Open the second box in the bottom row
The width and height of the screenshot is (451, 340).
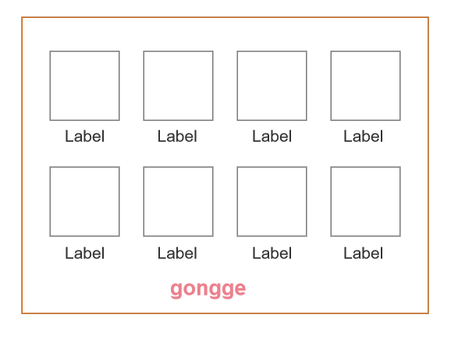(179, 201)
